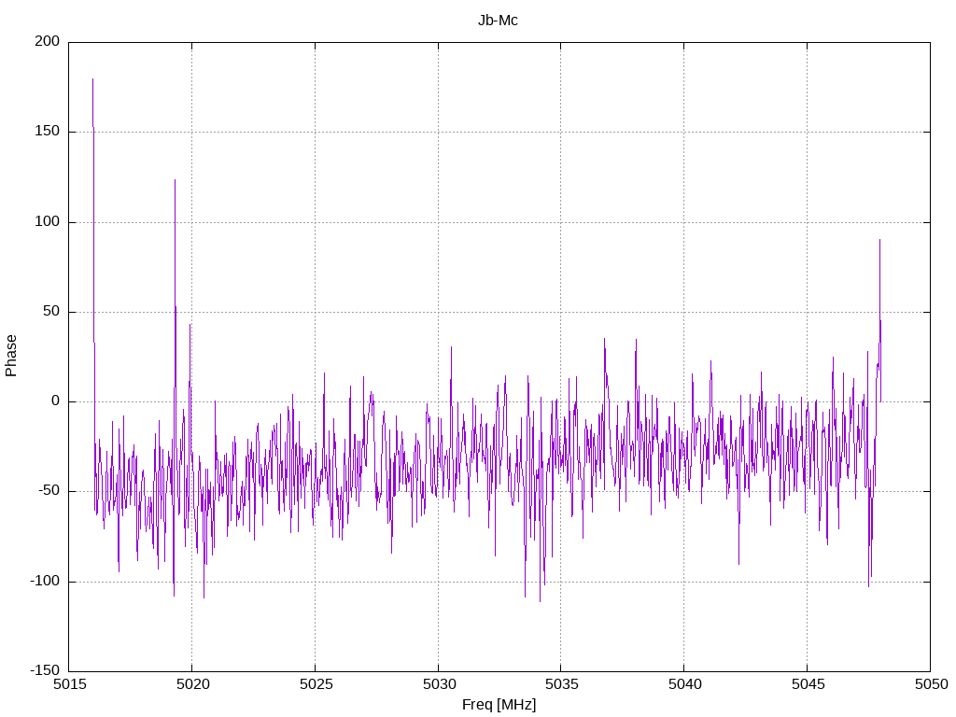This screenshot has width=956, height=717.
Task: Click the 5015 x-axis tick label
Action: point(69,686)
